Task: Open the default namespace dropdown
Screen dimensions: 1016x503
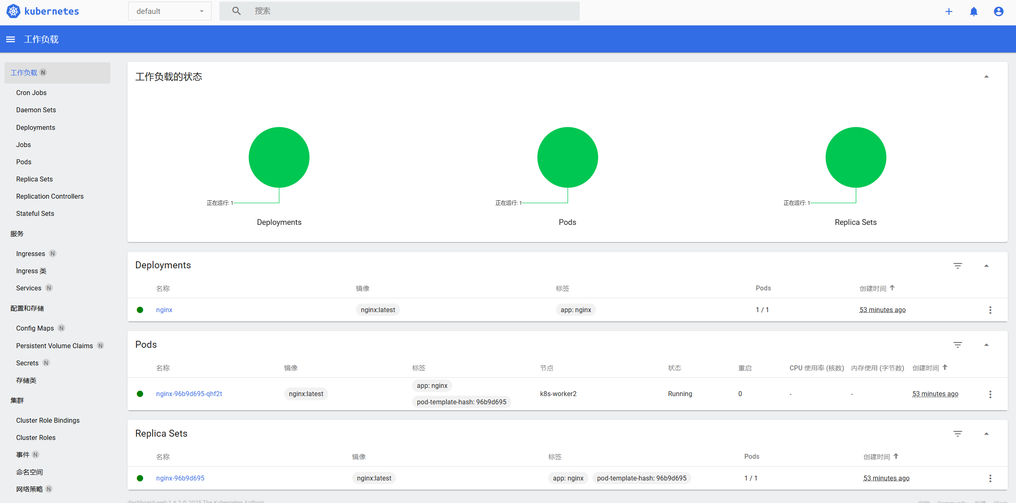Action: point(170,11)
